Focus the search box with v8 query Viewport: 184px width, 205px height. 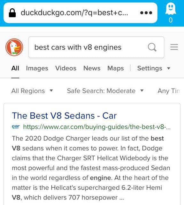[96, 47]
